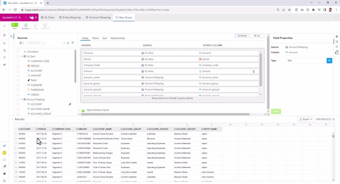Click the Apply button
The height and width of the screenshot is (184, 340).
[276, 111]
